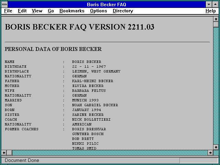Open the window control menu box
The width and height of the screenshot is (220, 165).
pyautogui.click(x=4, y=4)
